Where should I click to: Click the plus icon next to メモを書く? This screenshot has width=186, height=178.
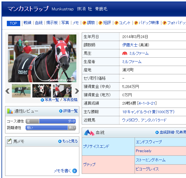click(75, 171)
